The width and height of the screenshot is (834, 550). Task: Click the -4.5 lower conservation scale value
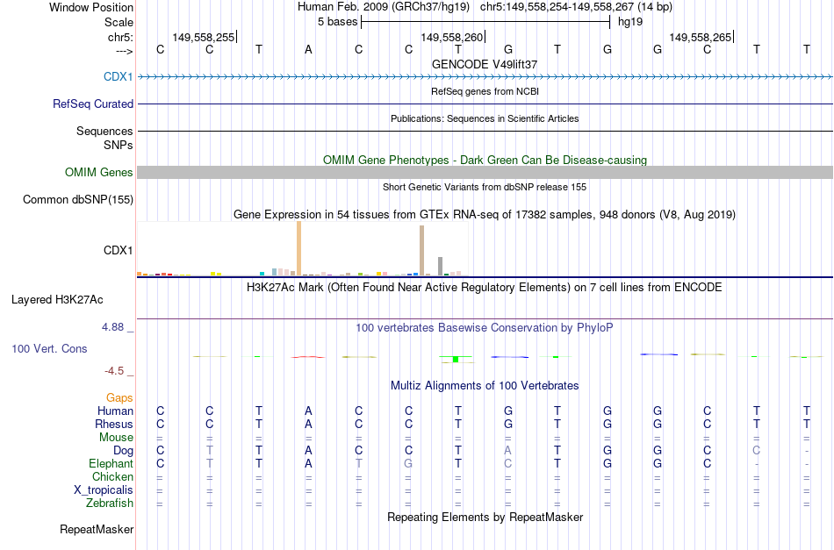[114, 371]
